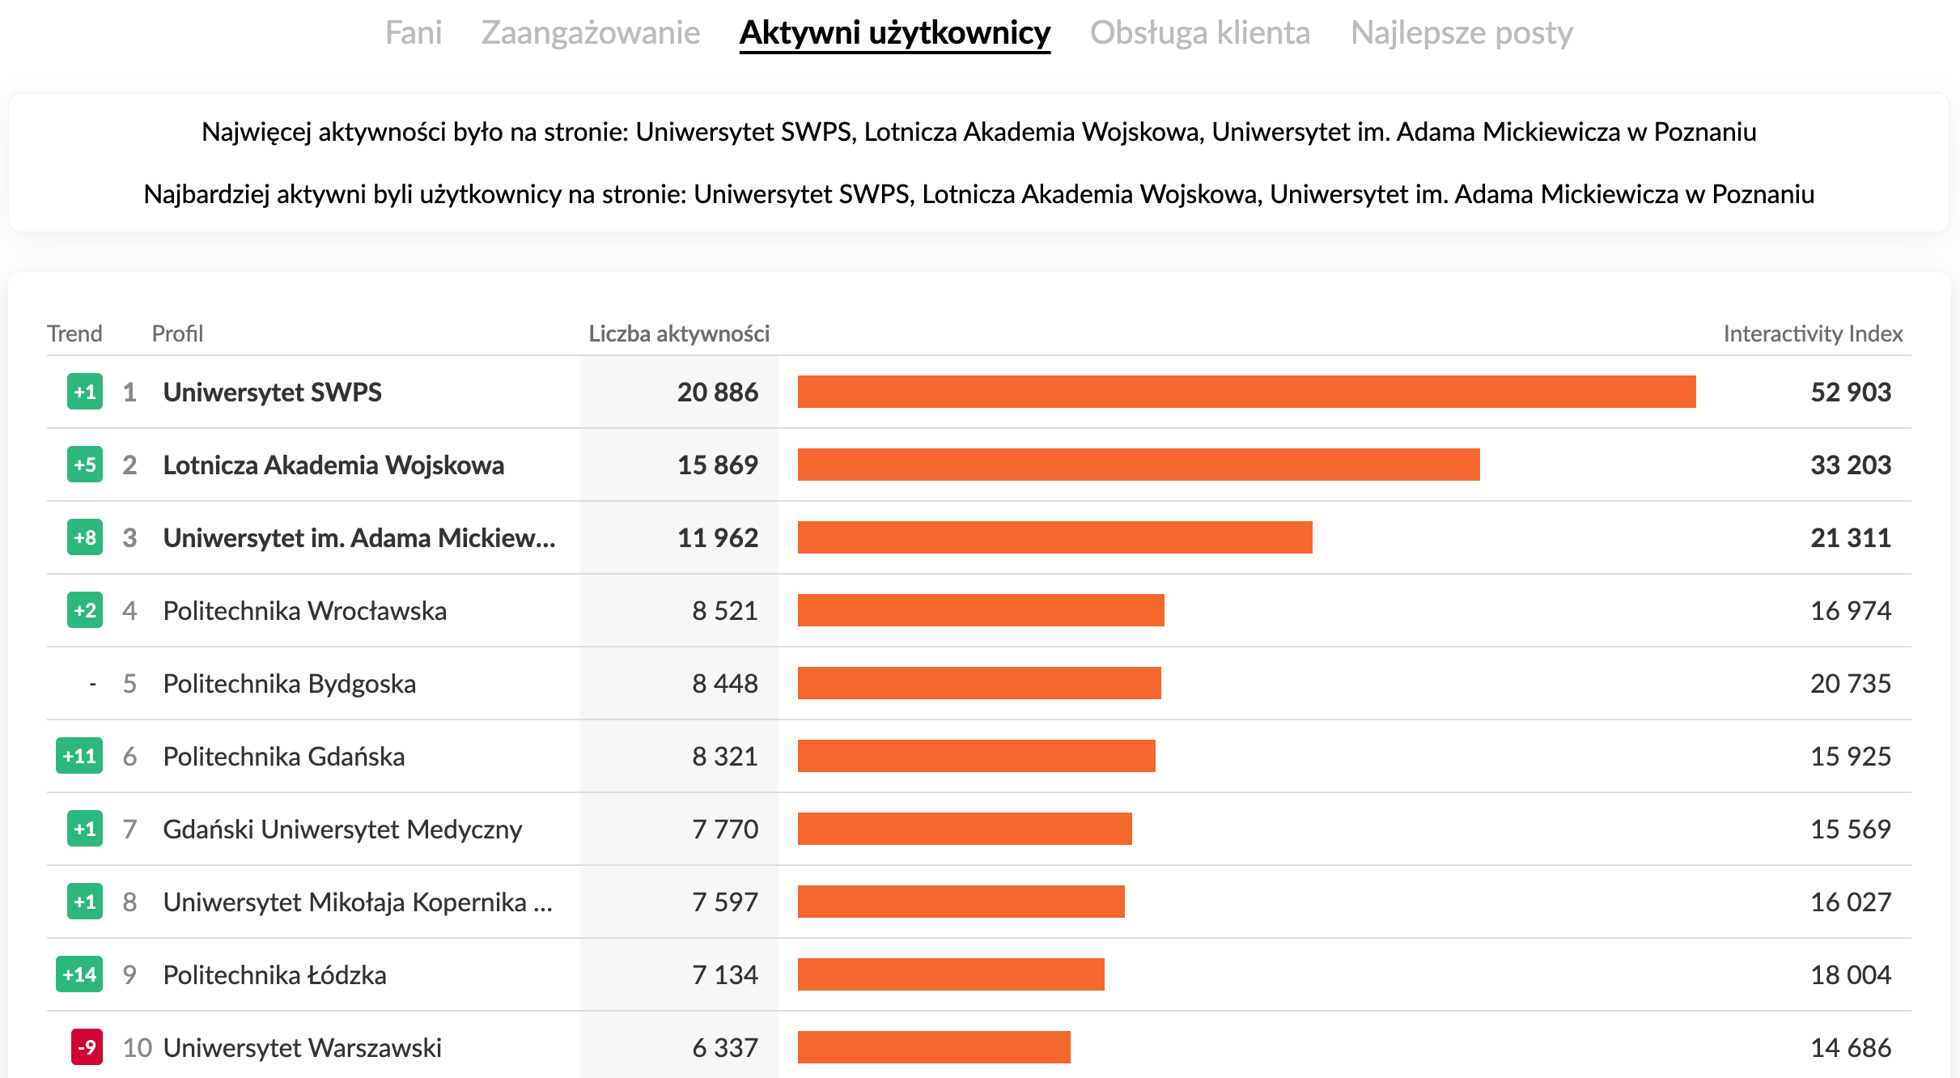This screenshot has width=1960, height=1078.
Task: Click the Profil column header
Action: pos(177,333)
